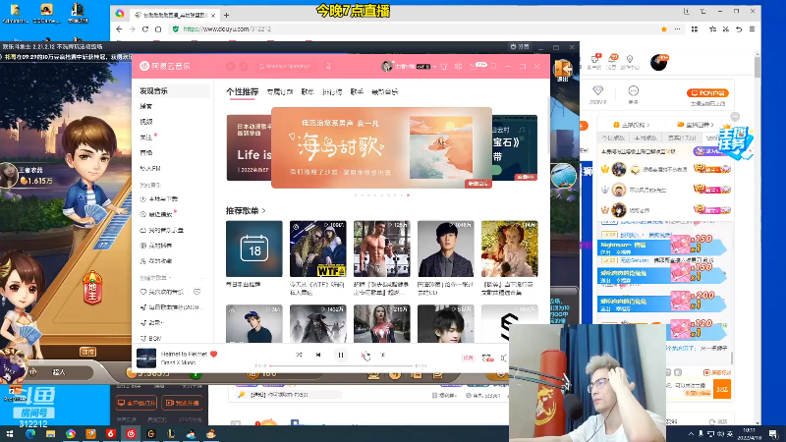Select the 今日榜 ranking tab
Viewport: 786px width, 442px height.
pyautogui.click(x=612, y=138)
